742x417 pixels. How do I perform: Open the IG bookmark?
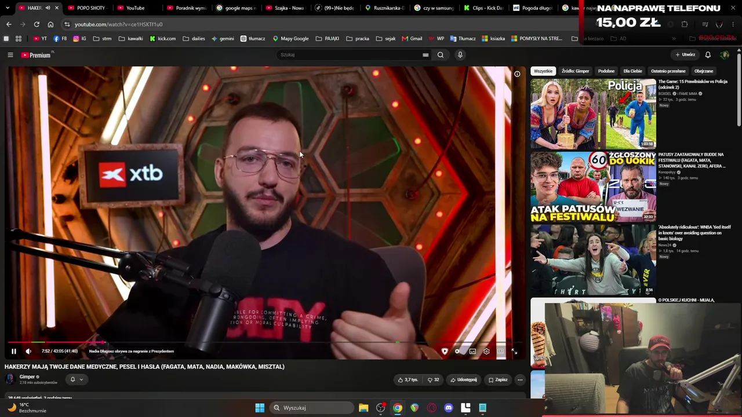[x=80, y=39]
